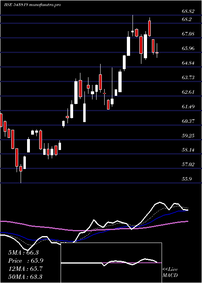The image size is (202, 283).
Task: Click inside the MACD inset chart box
Action: click(111, 263)
